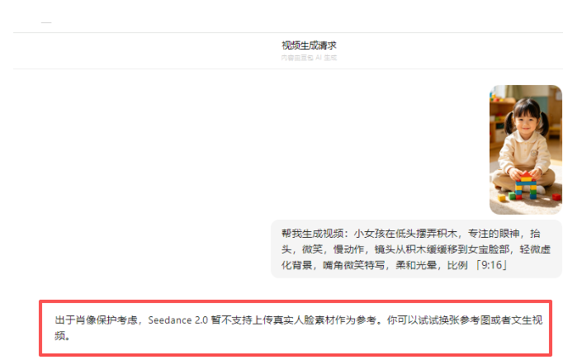Image resolution: width=563 pixels, height=360 pixels.
Task: Click the small dash mark at top left
Action: [x=46, y=22]
